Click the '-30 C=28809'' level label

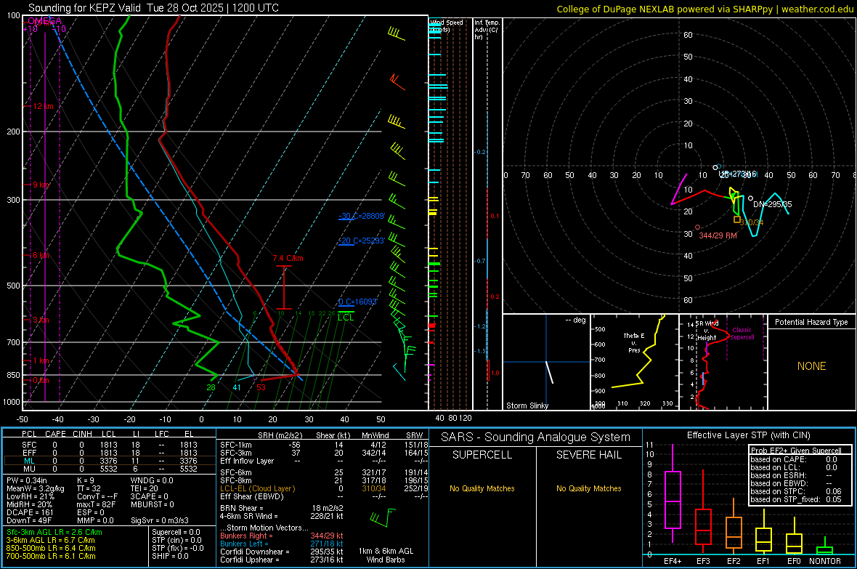point(362,216)
